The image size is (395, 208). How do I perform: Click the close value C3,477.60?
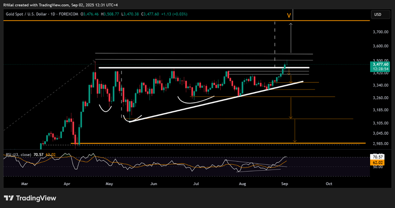(150, 14)
